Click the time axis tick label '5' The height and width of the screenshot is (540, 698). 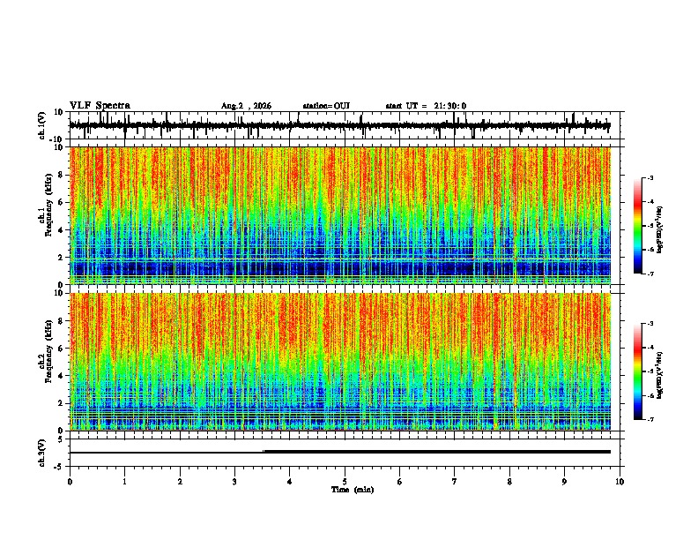pyautogui.click(x=345, y=482)
